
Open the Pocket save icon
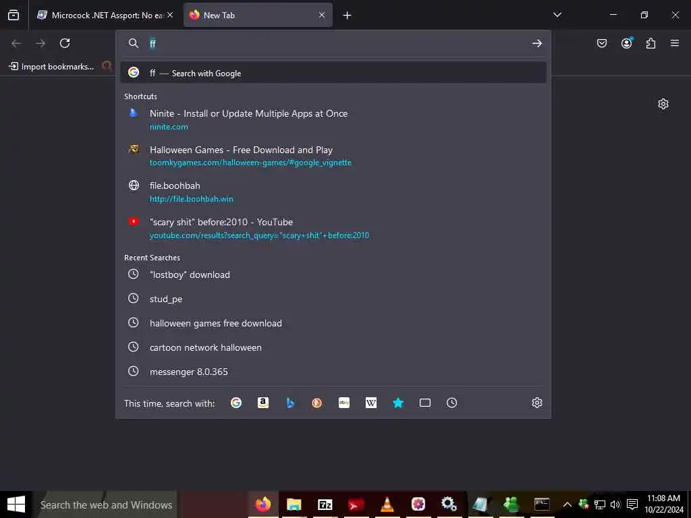(x=602, y=43)
